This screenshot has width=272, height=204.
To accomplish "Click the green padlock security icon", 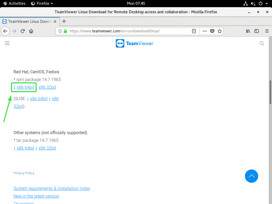I will 65,31.
